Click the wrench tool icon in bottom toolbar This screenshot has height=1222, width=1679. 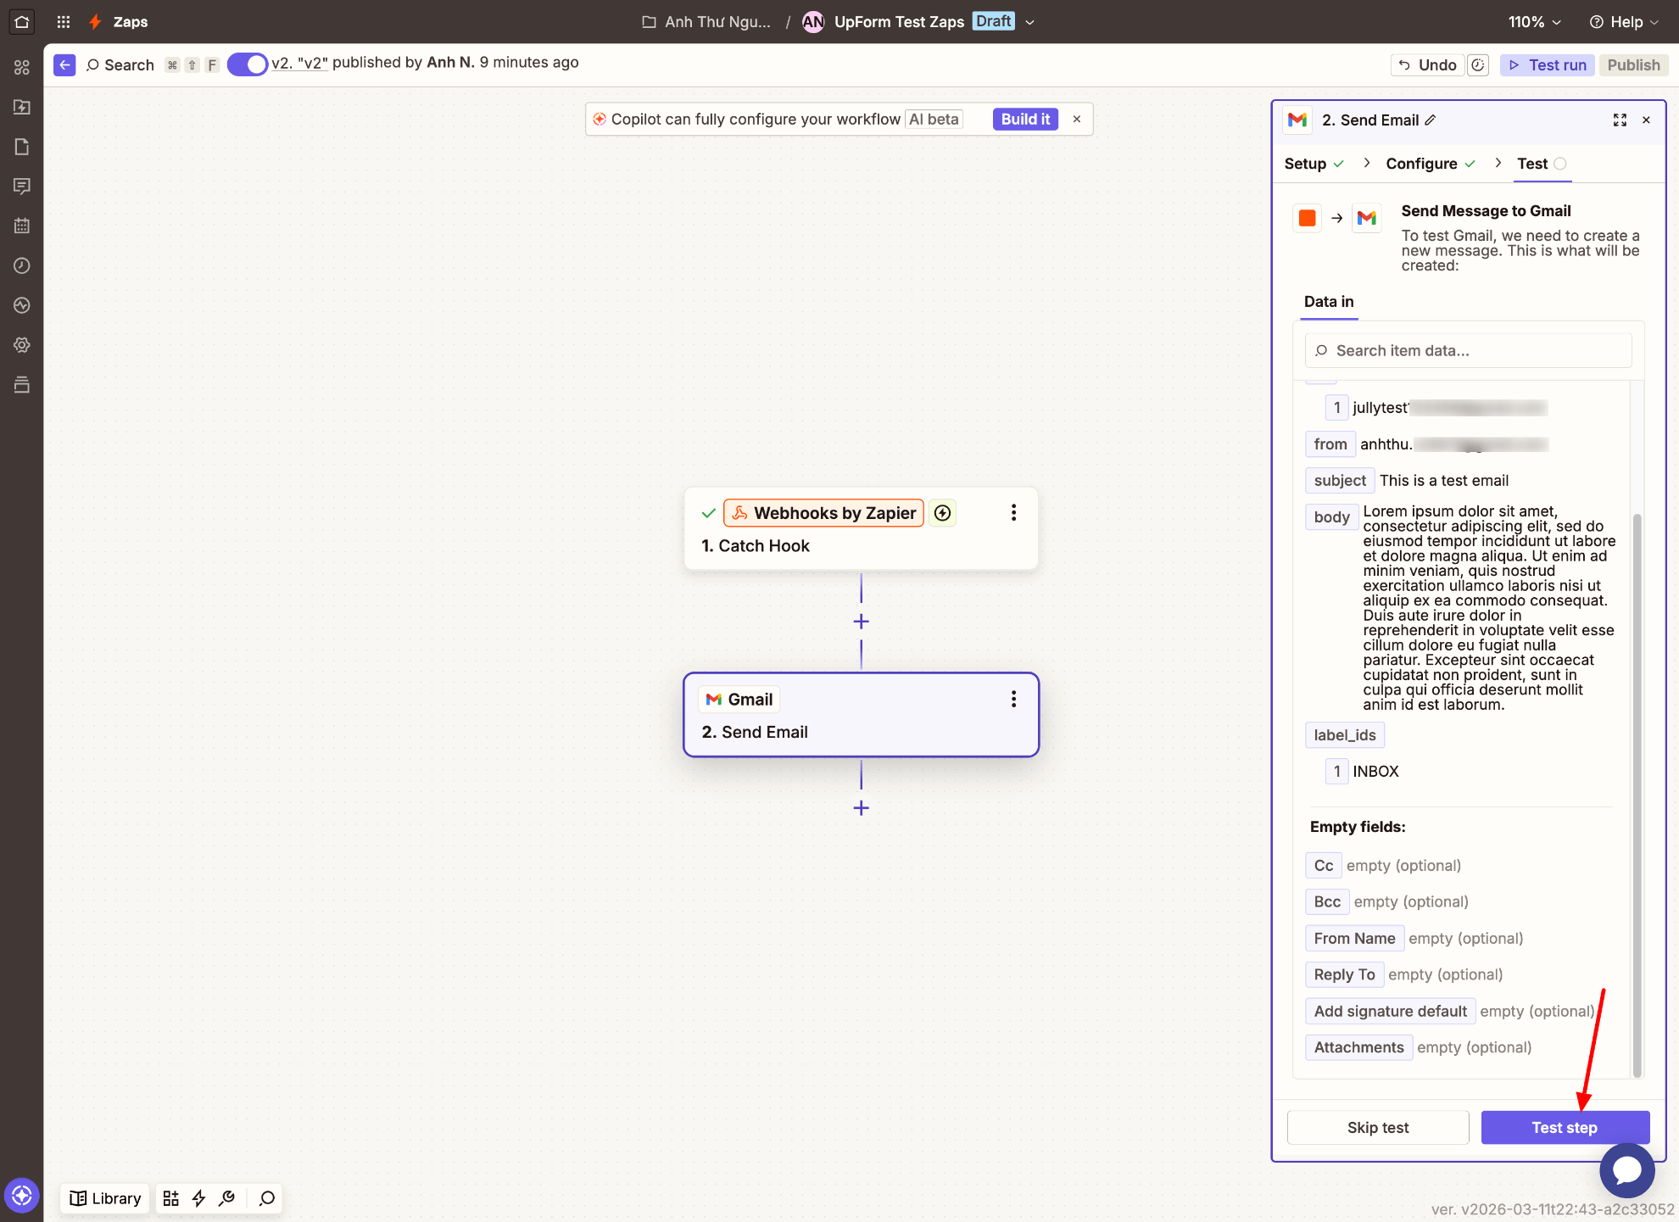(x=226, y=1198)
